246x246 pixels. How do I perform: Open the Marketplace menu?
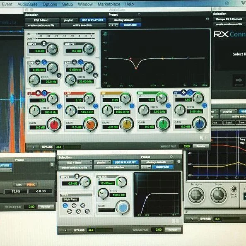(x=109, y=4)
